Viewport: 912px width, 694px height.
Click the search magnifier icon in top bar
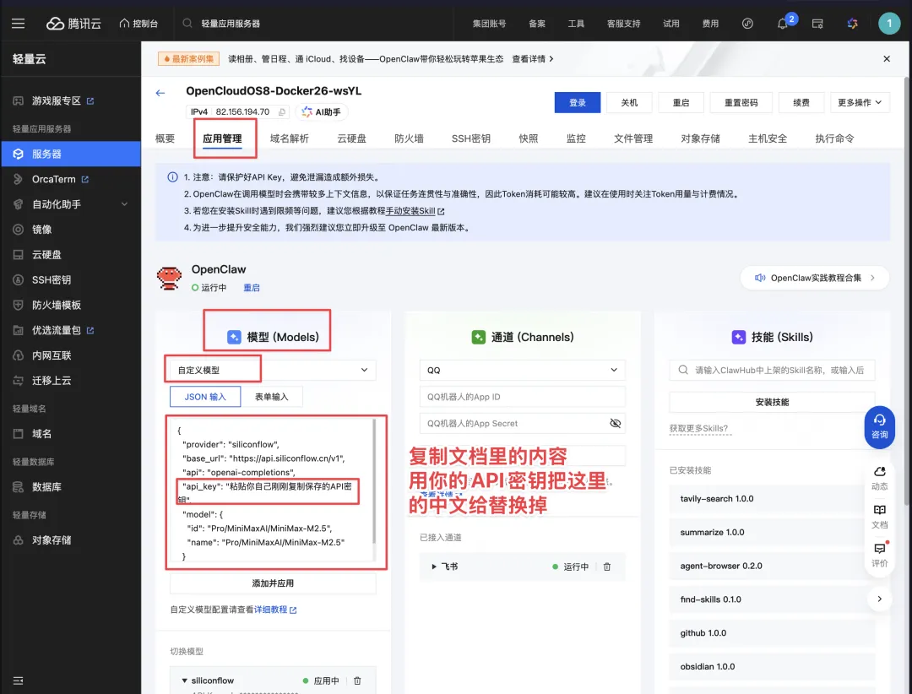click(187, 24)
